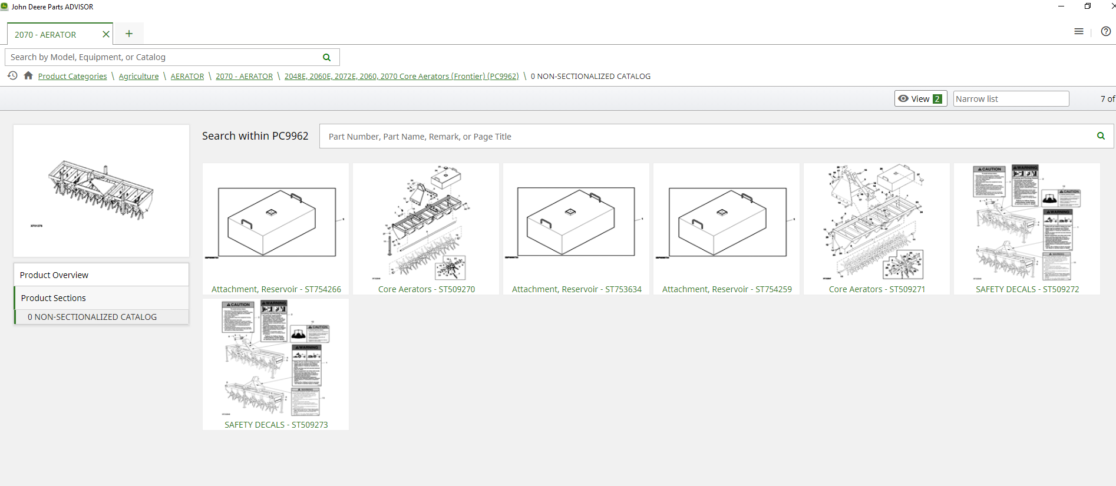Select Product Sections in sidebar
This screenshot has height=486, width=1116.
tap(101, 298)
